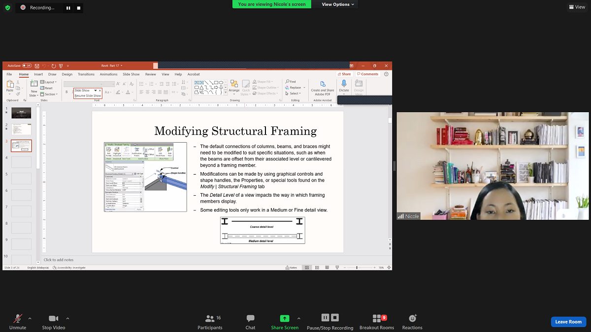Click the Share button in PowerPoint
Image resolution: width=591 pixels, height=332 pixels.
tap(345, 74)
